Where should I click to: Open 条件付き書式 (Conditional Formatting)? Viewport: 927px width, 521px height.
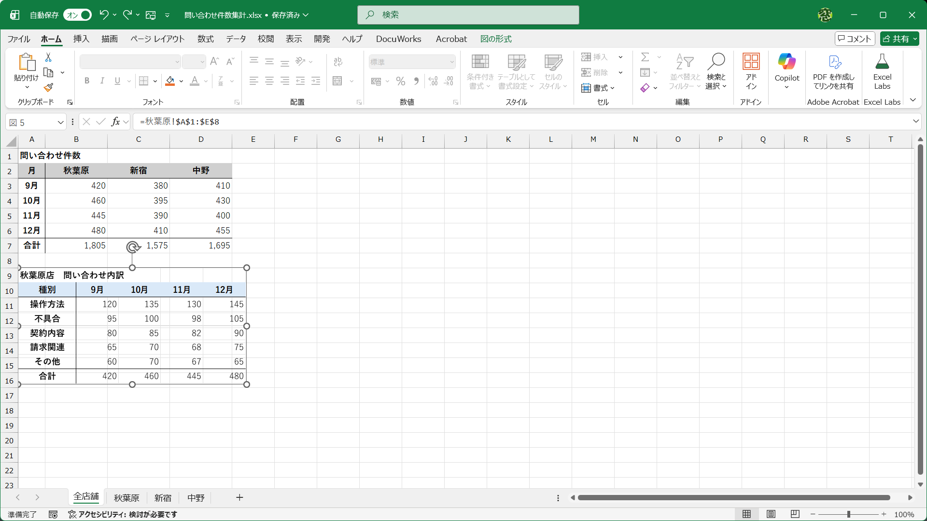479,71
